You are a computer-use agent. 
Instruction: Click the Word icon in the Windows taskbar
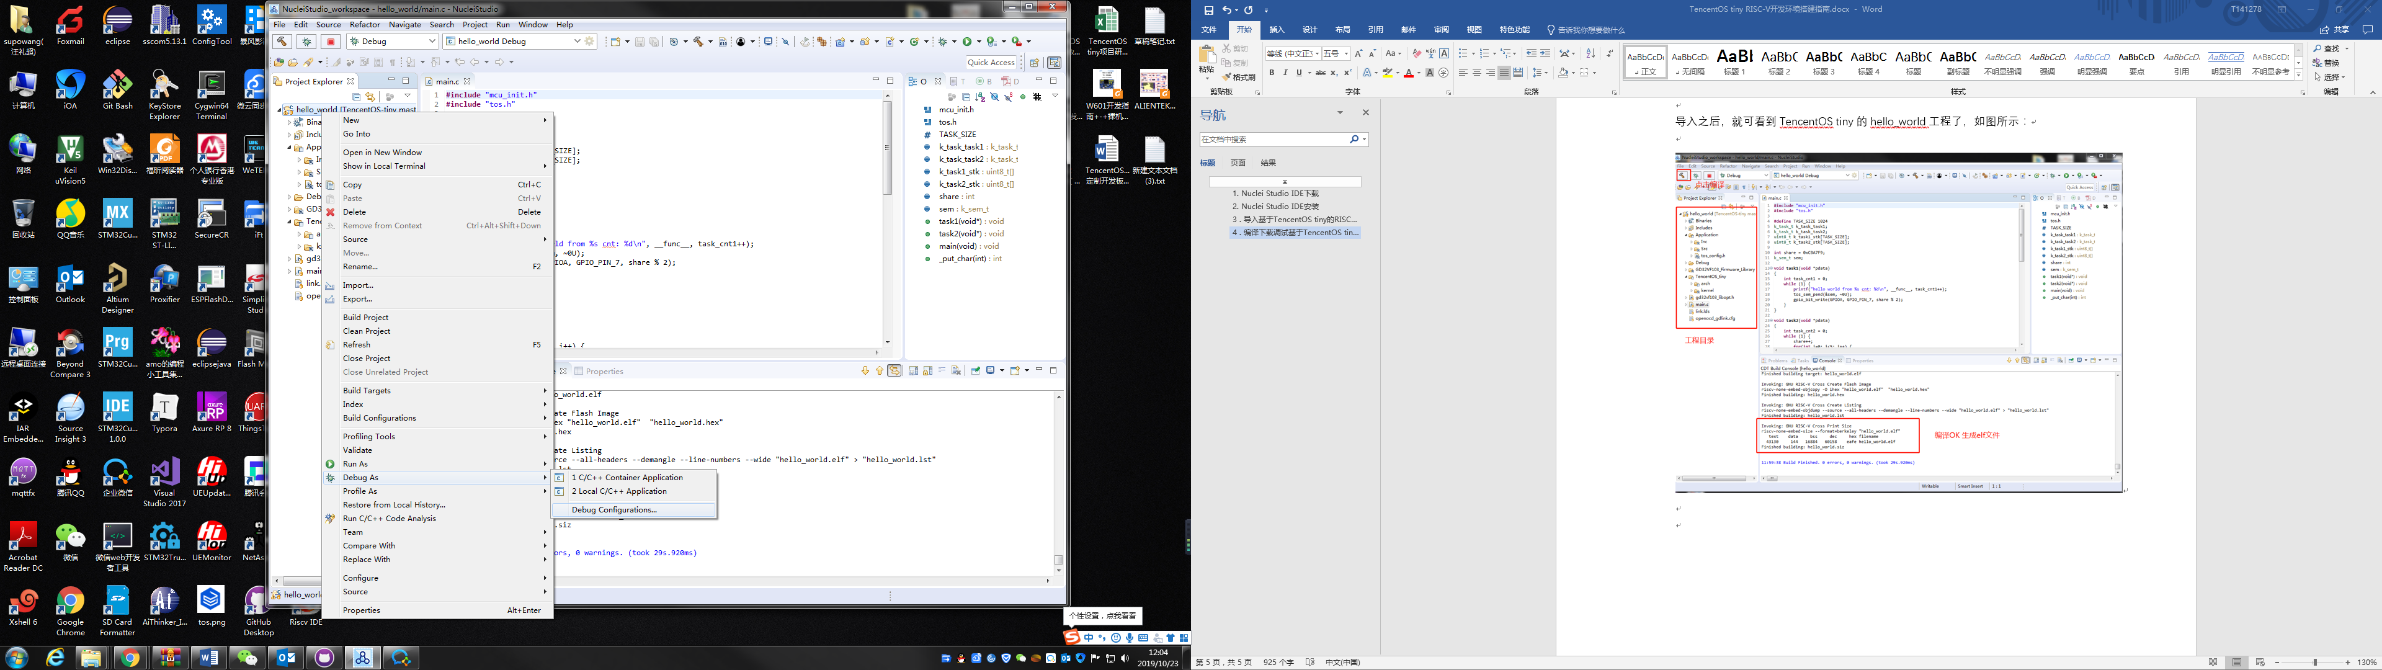pos(209,657)
